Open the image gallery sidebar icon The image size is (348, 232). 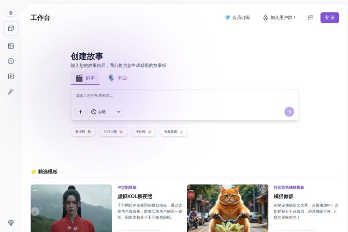pyautogui.click(x=11, y=46)
